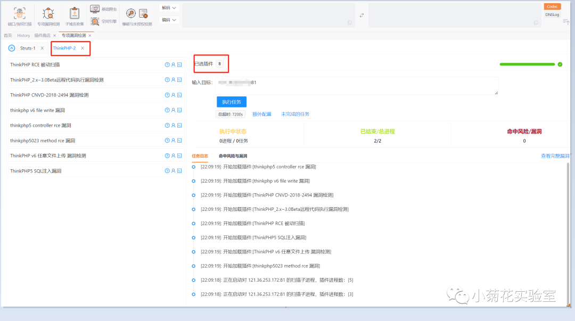Switch to the 任务日志 task log tab
Viewport: 575px width, 321px height.
click(200, 156)
